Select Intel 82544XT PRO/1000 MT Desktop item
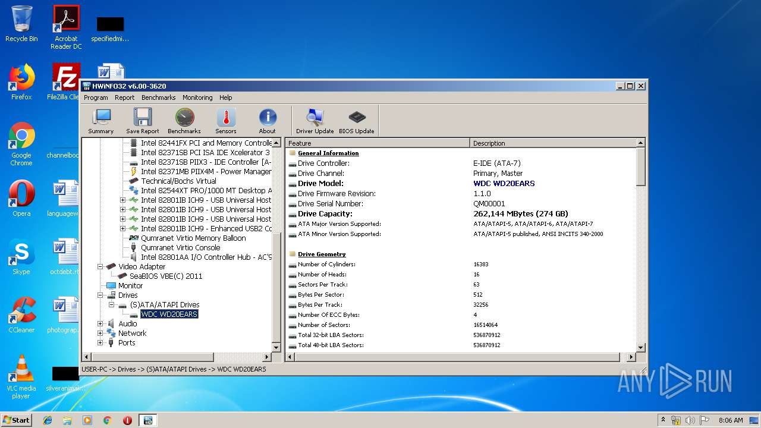Viewport: 761px width, 428px height. pos(206,191)
